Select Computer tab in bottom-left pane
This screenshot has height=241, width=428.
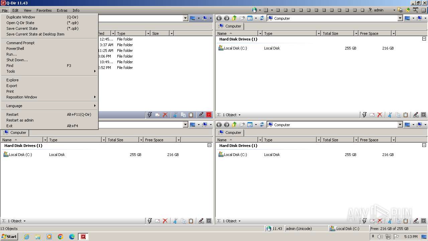click(x=15, y=133)
